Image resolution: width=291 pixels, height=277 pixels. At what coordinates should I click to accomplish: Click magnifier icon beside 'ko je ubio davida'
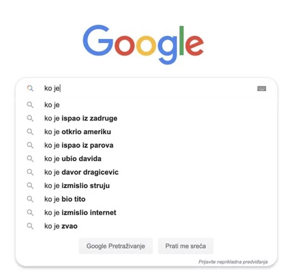point(30,159)
